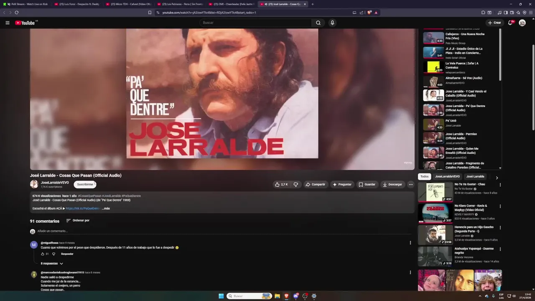Open more actions menu under the video
The height and width of the screenshot is (301, 535).
[410, 184]
